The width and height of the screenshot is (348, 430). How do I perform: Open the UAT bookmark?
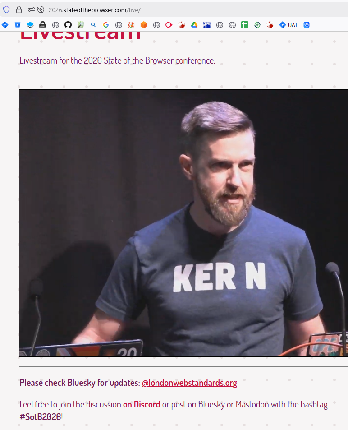tap(288, 25)
